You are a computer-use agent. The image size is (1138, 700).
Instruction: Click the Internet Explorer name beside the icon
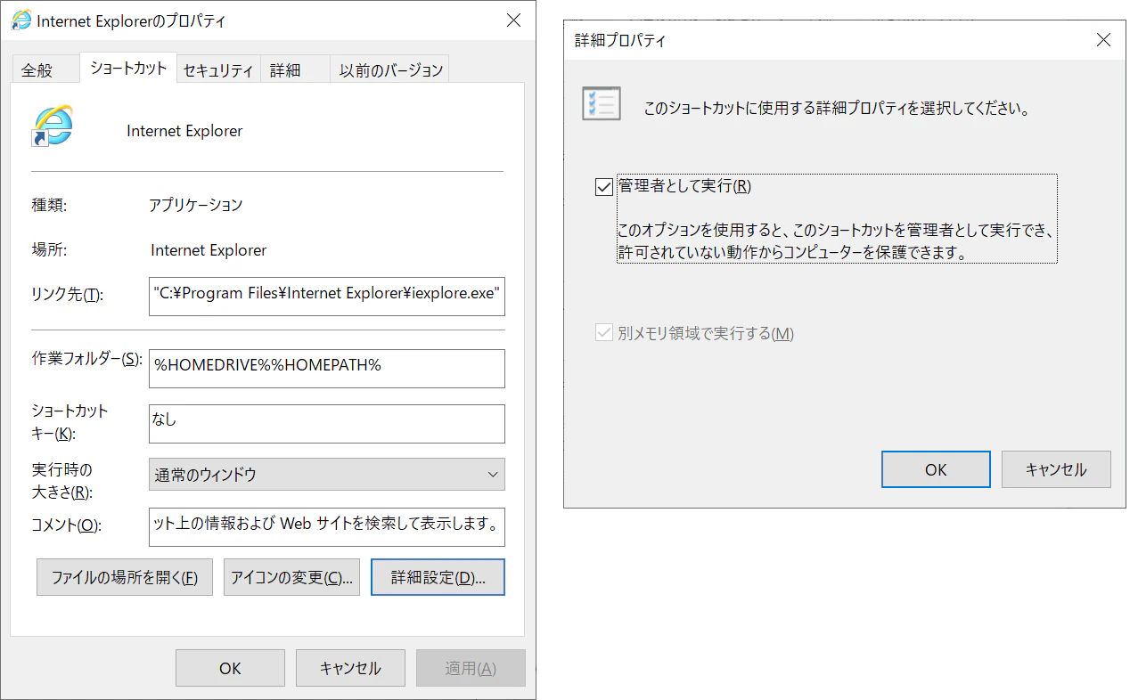coord(184,131)
